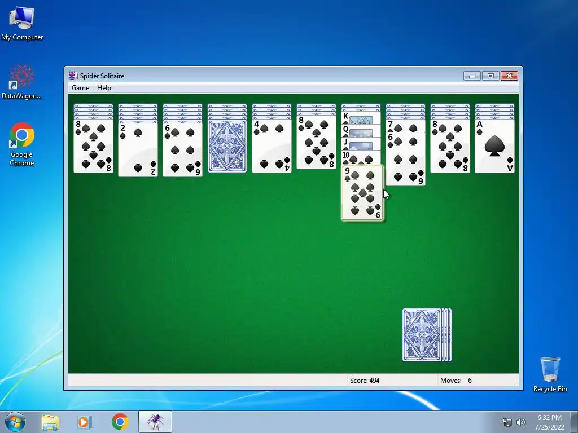Deal new cards from the stock pile

[x=427, y=335]
